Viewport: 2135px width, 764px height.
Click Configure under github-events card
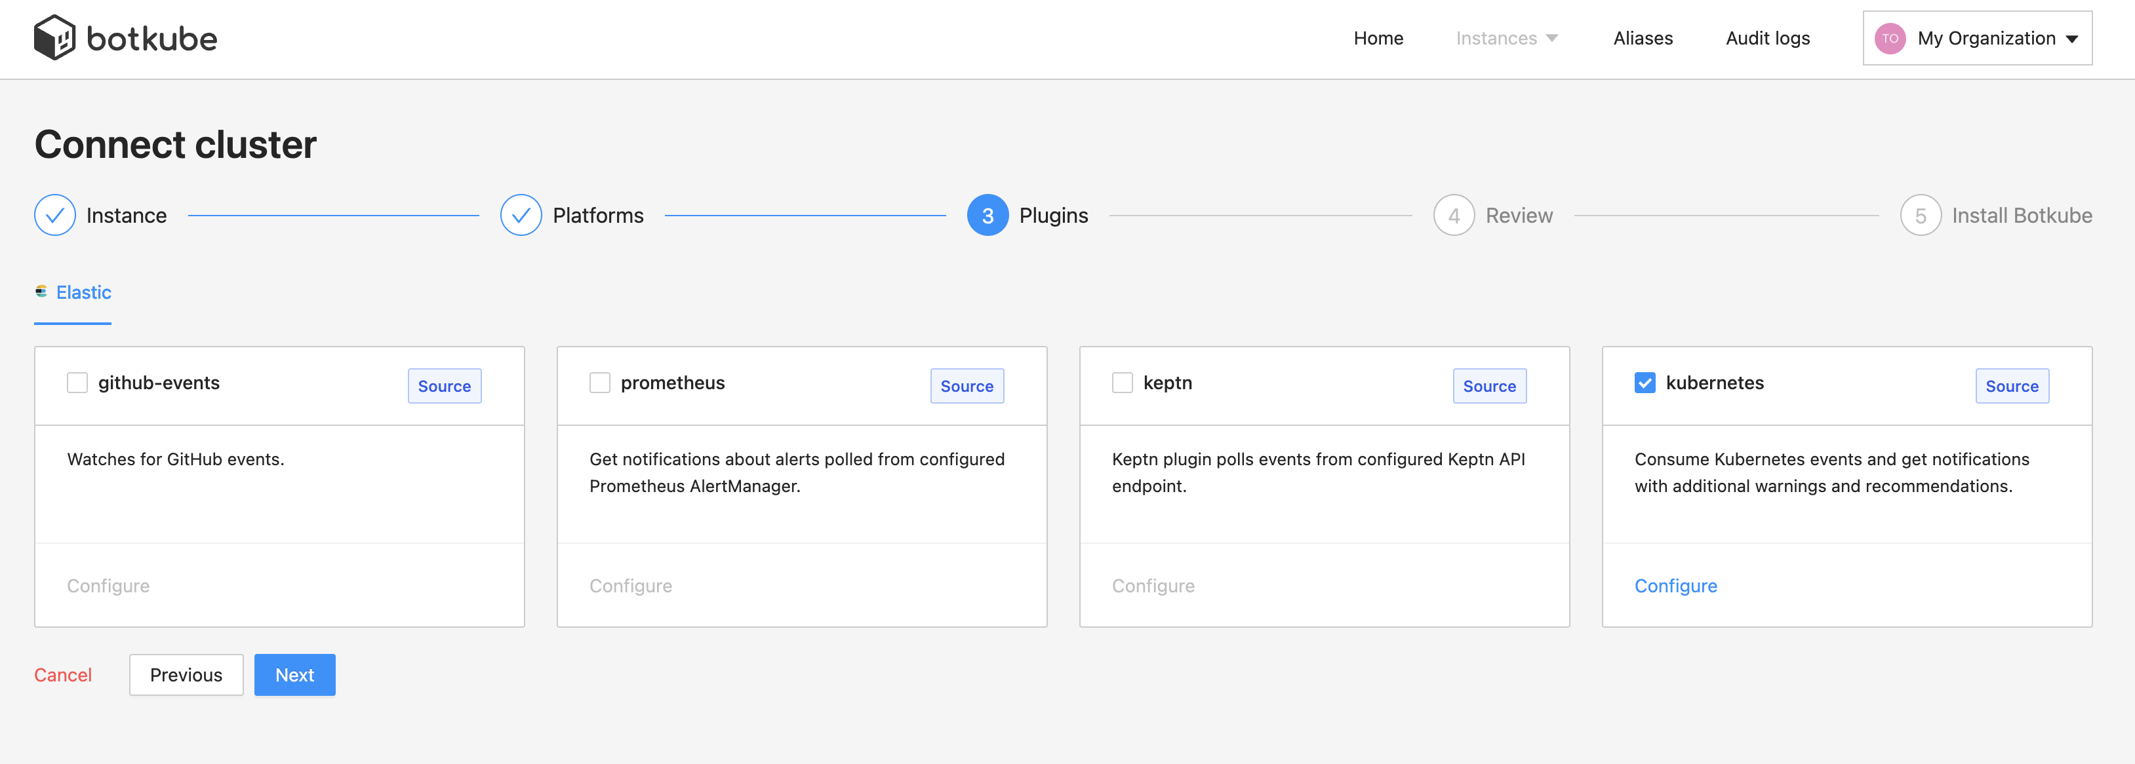tap(109, 586)
